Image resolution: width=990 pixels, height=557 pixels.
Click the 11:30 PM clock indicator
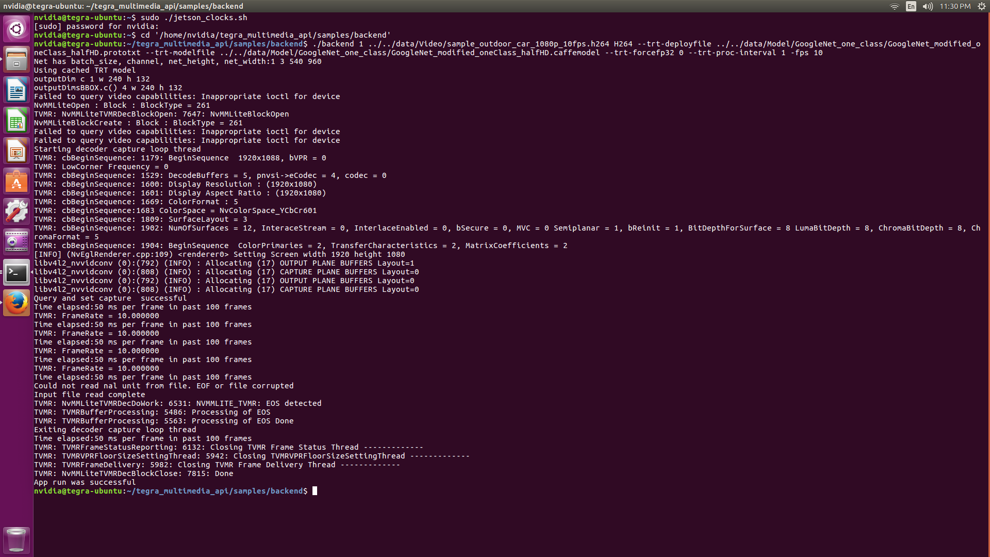tap(955, 6)
